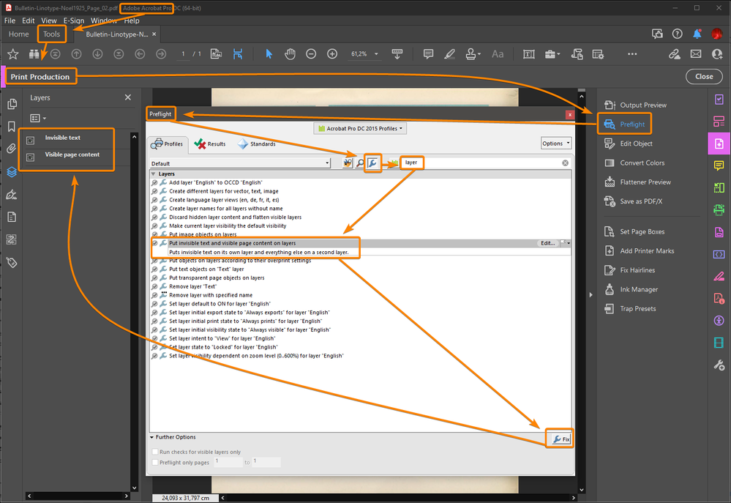Select the arrow Selection tool

(x=269, y=54)
